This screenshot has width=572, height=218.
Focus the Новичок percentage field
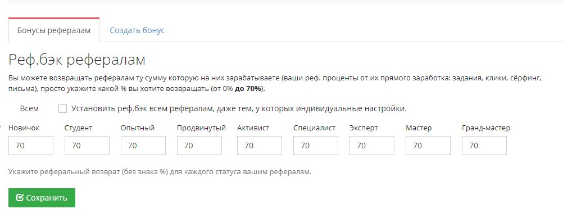(31, 146)
